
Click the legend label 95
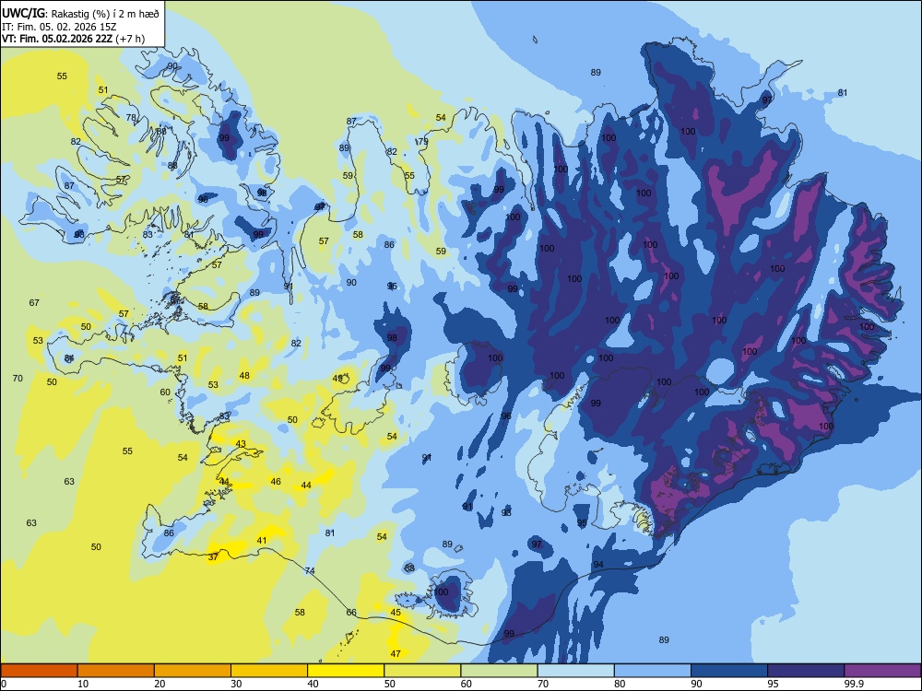pyautogui.click(x=774, y=684)
